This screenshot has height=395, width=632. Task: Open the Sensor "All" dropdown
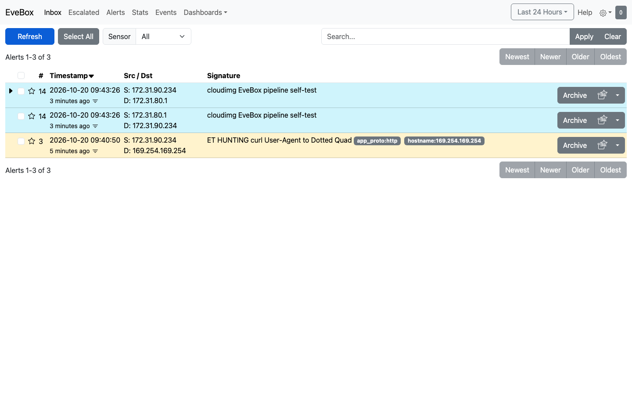[x=163, y=36]
